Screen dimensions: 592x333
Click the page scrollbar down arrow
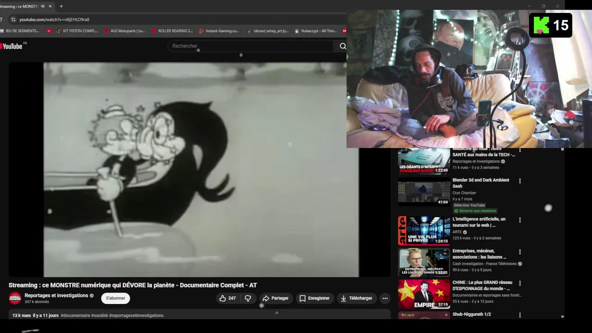pyautogui.click(x=562, y=317)
